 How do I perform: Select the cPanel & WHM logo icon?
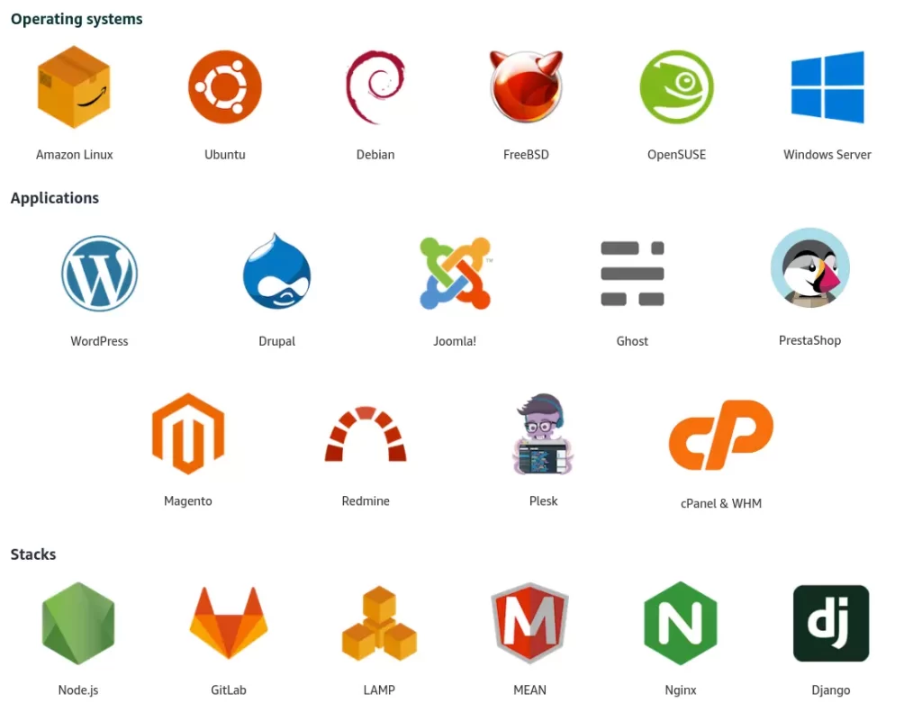click(x=721, y=435)
